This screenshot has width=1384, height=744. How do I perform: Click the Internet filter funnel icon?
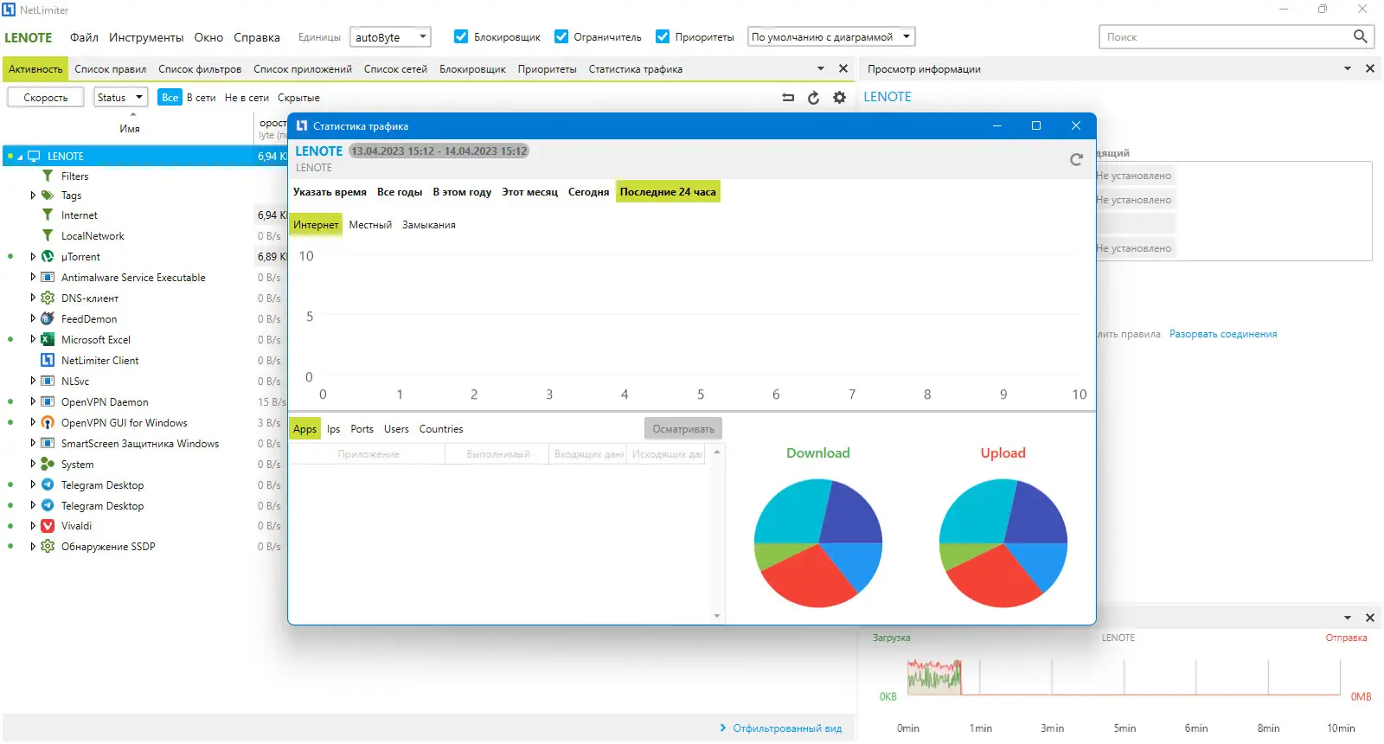[x=48, y=215]
